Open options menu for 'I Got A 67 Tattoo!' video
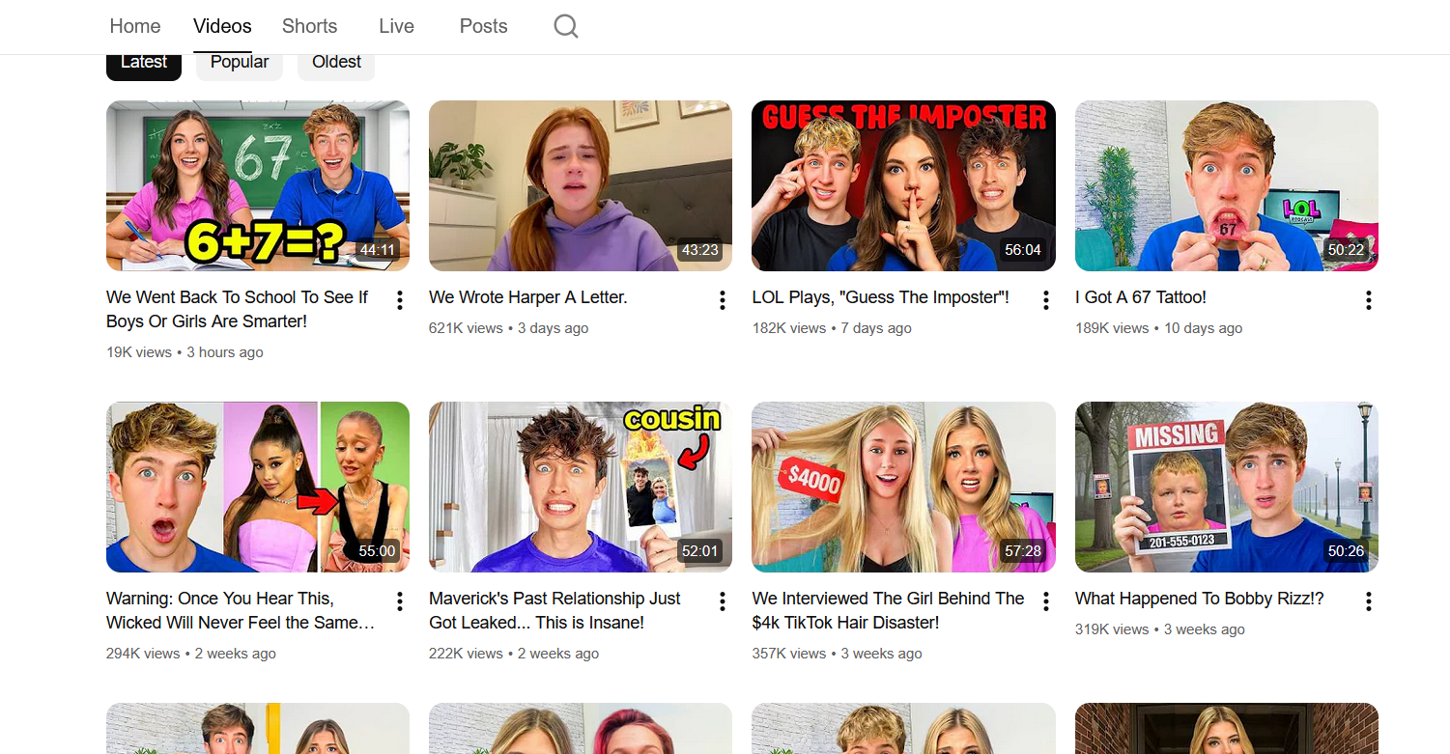 click(1369, 300)
